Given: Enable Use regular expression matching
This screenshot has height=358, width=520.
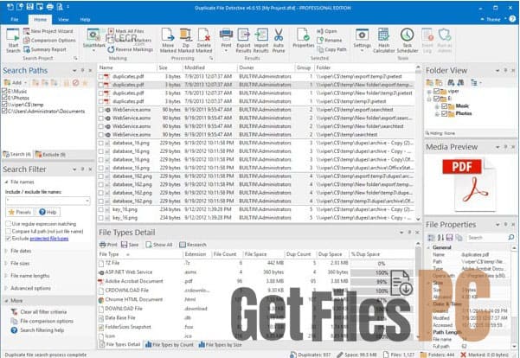Looking at the screenshot, I should [x=9, y=224].
